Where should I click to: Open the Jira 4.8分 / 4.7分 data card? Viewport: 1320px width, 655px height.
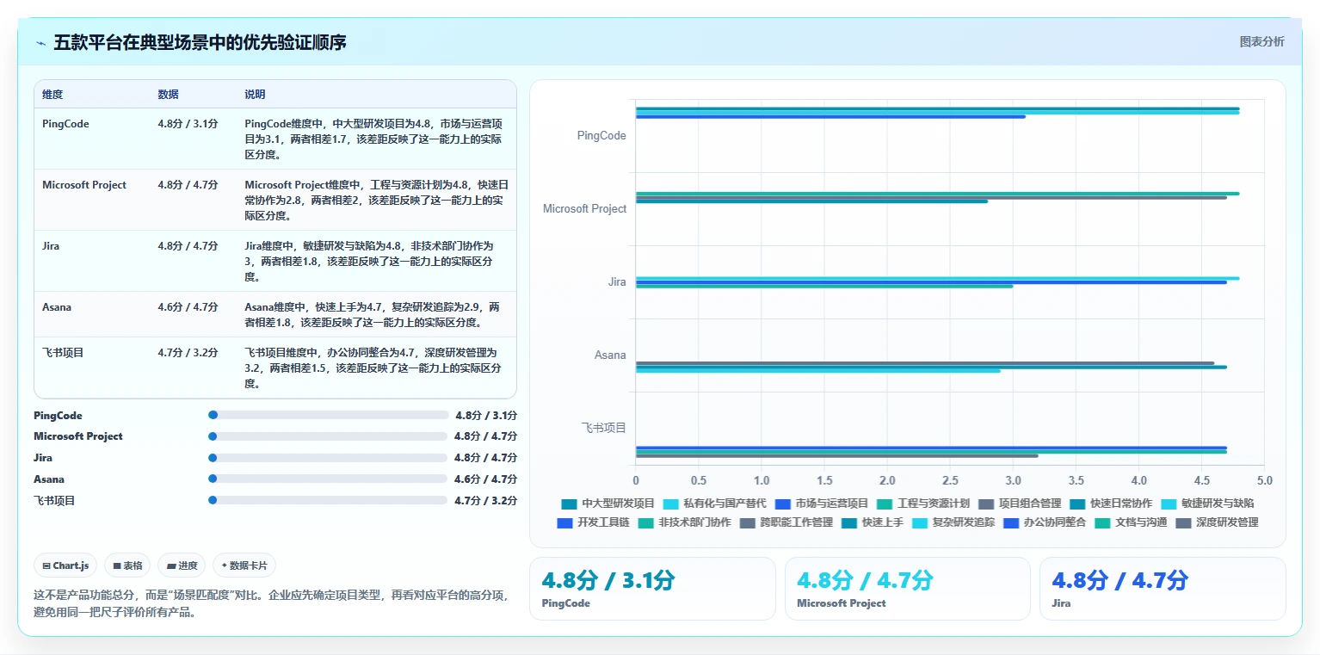(1163, 589)
